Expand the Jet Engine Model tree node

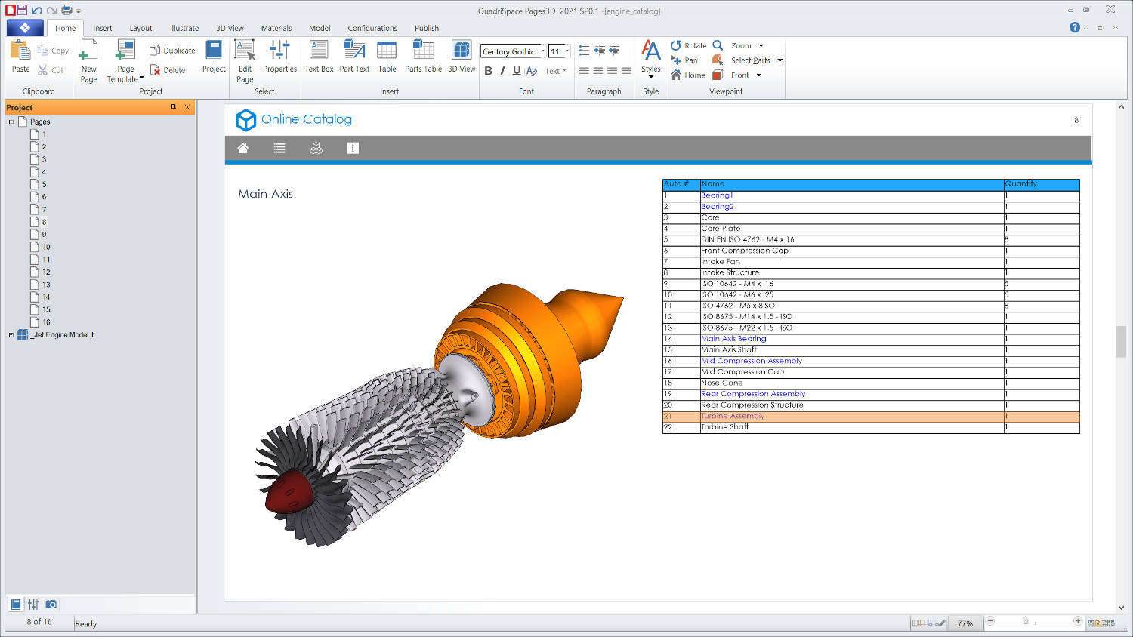click(11, 335)
